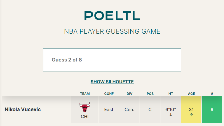Click the NBA PLAYER GUESSING GAME subtitle
Viewport: 224px width, 126px height.
click(x=112, y=31)
